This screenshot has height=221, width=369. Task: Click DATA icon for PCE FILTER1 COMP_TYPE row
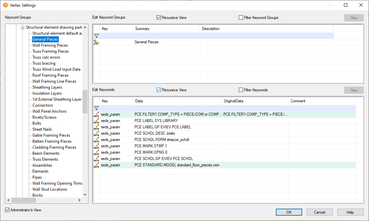[96, 114]
